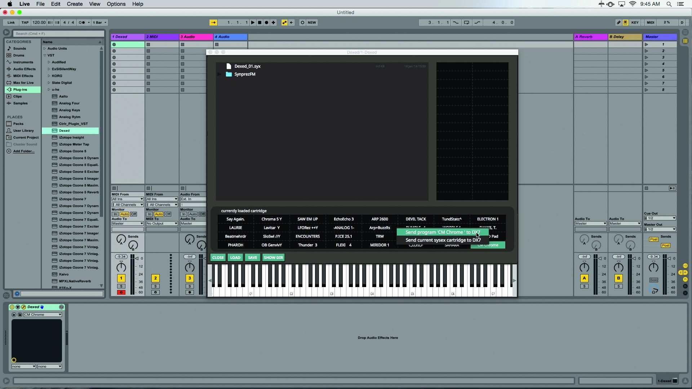The height and width of the screenshot is (389, 692).
Task: Click Add Folder link
Action: coord(24,151)
